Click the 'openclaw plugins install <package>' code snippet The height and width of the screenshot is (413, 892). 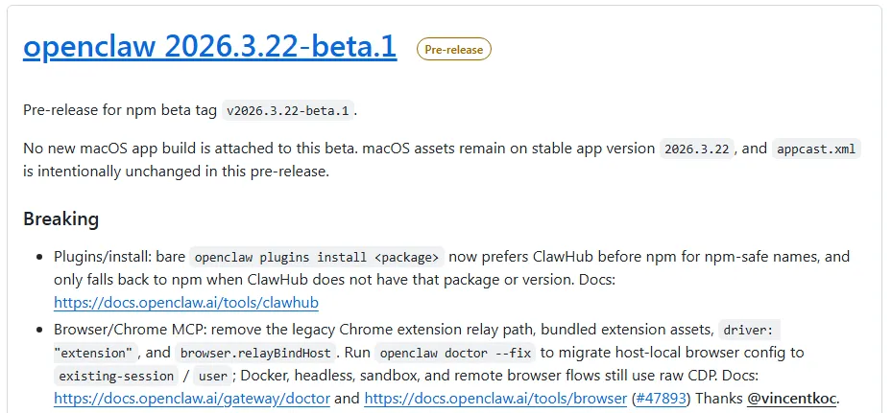pos(317,257)
